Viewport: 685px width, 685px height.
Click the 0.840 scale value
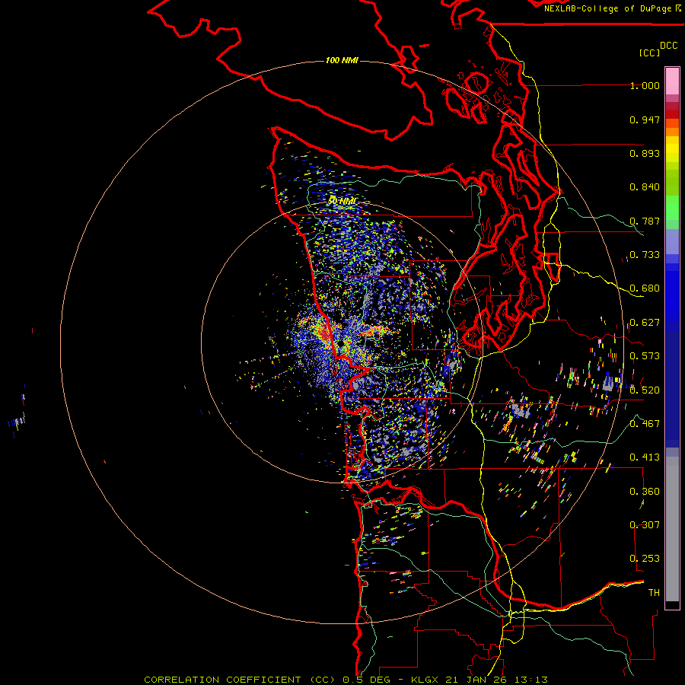pos(645,187)
